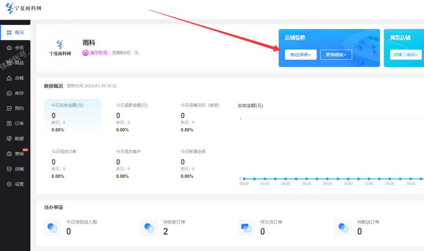Click the 点餐 dish icon in sidebar
Image resolution: width=424 pixels, height=251 pixels.
click(x=9, y=78)
